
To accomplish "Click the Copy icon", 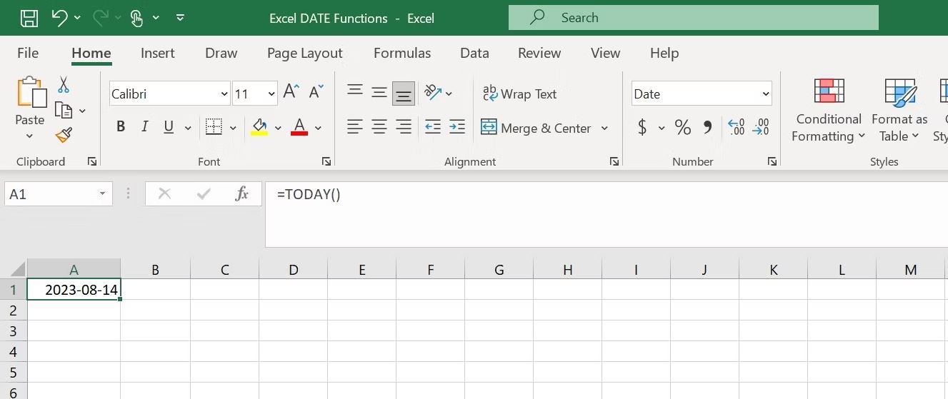I will (x=64, y=110).
